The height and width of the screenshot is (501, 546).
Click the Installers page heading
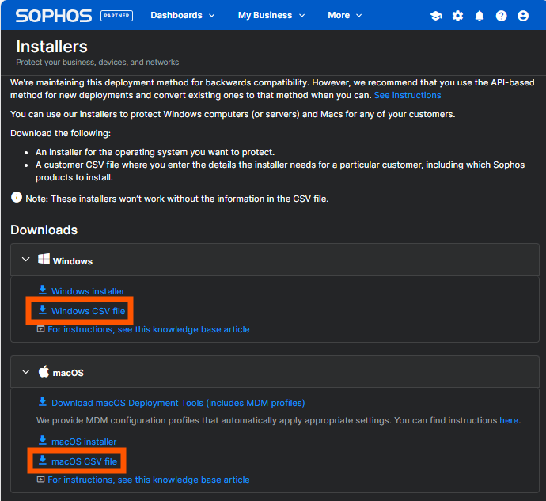click(52, 47)
